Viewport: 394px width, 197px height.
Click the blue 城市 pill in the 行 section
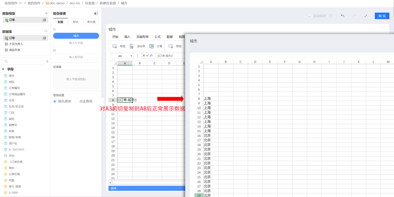[76, 36]
